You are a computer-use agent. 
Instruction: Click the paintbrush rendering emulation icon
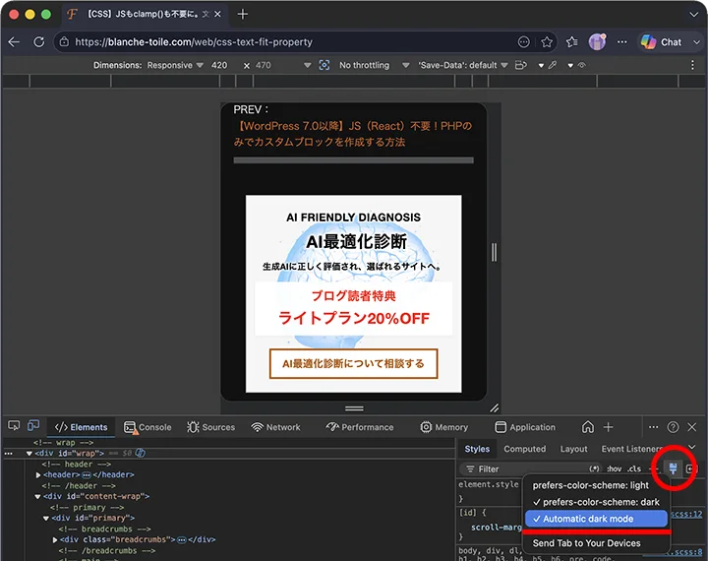673,468
